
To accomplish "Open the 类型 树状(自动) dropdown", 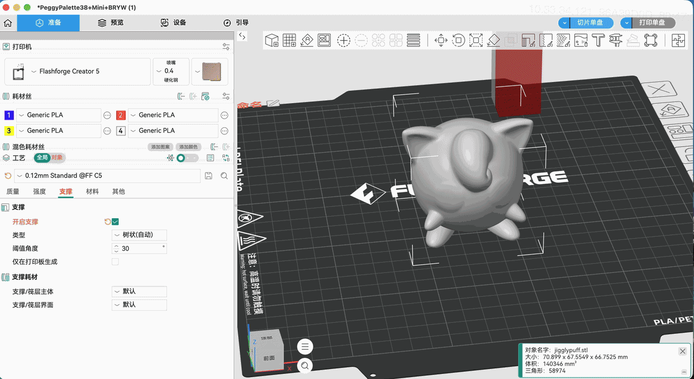I will (x=139, y=235).
